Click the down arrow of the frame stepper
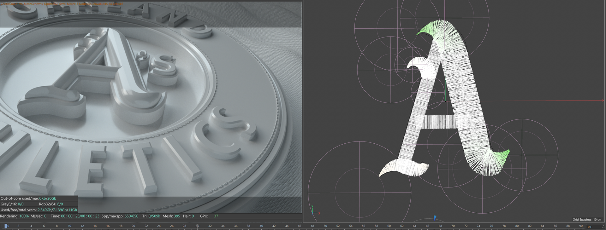Image resolution: width=606 pixels, height=230 pixels. [x=603, y=228]
